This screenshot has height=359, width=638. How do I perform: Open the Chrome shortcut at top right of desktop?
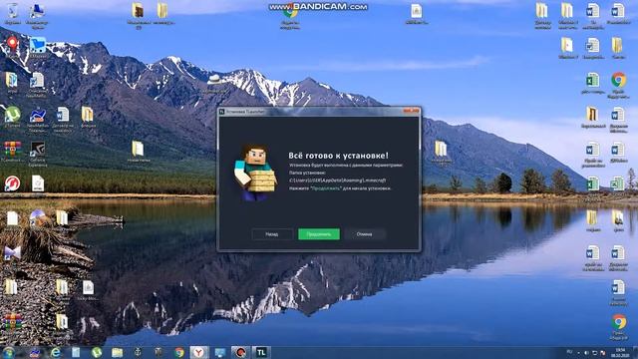pos(618,85)
